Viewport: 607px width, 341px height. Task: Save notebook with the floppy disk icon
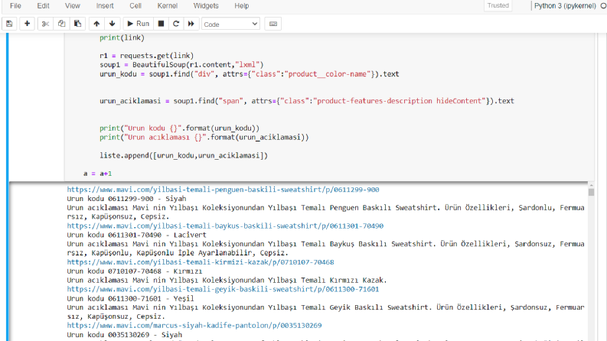(9, 24)
